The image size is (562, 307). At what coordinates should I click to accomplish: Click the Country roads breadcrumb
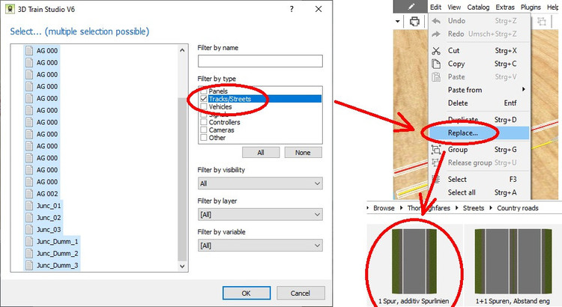(518, 208)
